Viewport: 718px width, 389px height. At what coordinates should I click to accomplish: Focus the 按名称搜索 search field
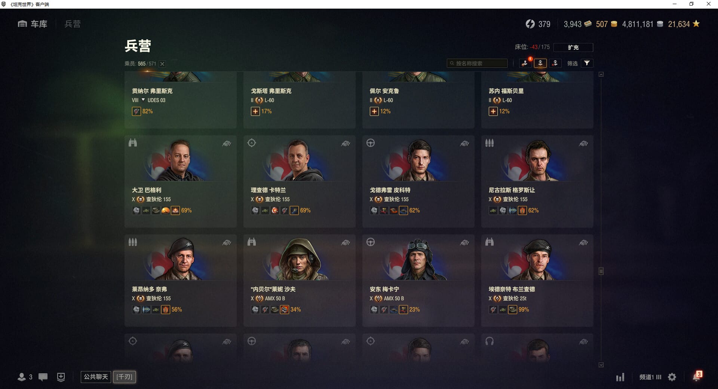[477, 64]
